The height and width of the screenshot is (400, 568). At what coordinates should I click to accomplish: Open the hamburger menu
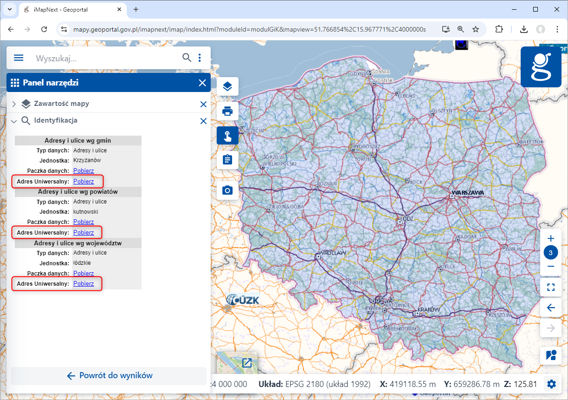(18, 58)
